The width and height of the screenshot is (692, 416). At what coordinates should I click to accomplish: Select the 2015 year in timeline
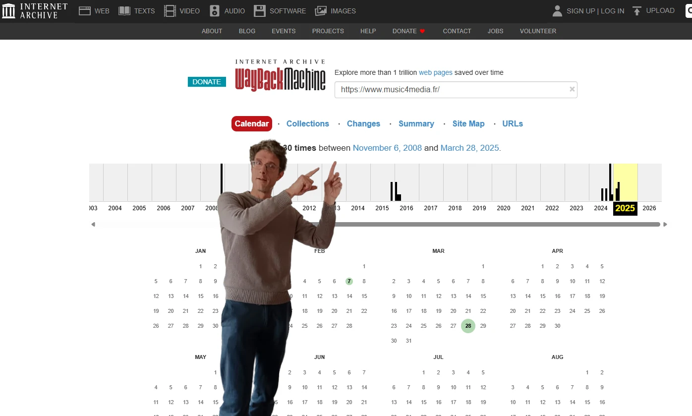[x=382, y=208]
